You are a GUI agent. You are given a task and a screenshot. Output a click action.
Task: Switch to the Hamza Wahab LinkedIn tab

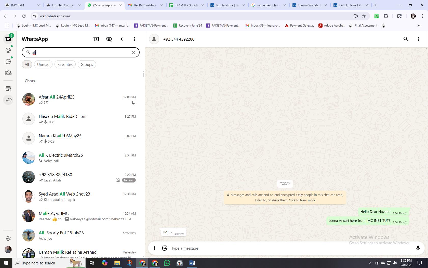[x=310, y=5]
